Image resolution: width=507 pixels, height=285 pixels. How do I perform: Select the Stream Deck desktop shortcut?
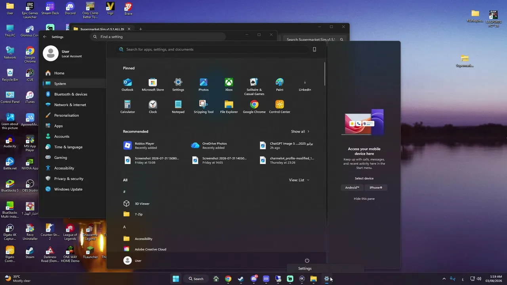50,9
